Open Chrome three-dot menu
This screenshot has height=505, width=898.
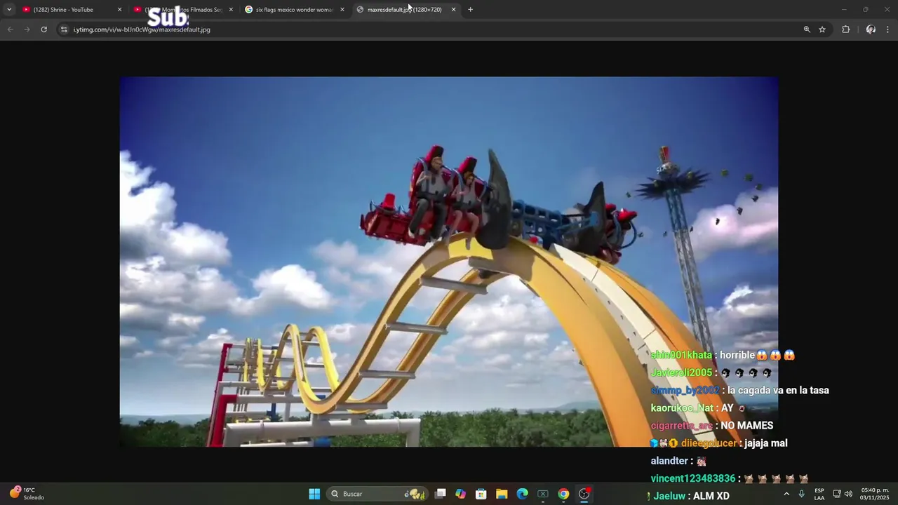pos(888,29)
